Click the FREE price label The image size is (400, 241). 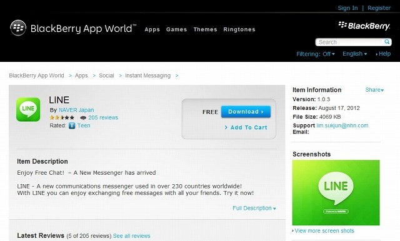[210, 112]
